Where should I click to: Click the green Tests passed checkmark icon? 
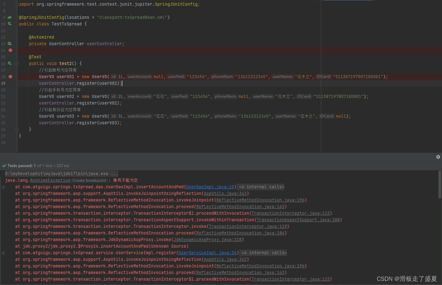click(x=4, y=166)
